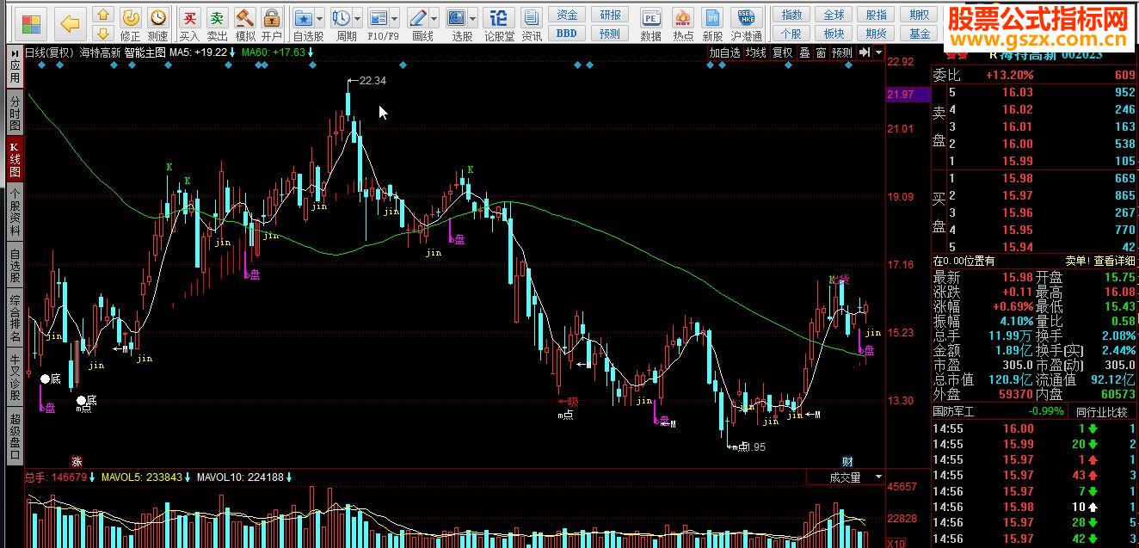Image resolution: width=1139 pixels, height=548 pixels.
Task: Click the 基金 funds button
Action: 919,33
